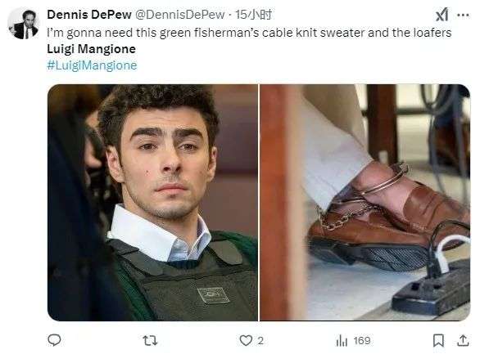Click the Dennis DePew display name

(89, 15)
